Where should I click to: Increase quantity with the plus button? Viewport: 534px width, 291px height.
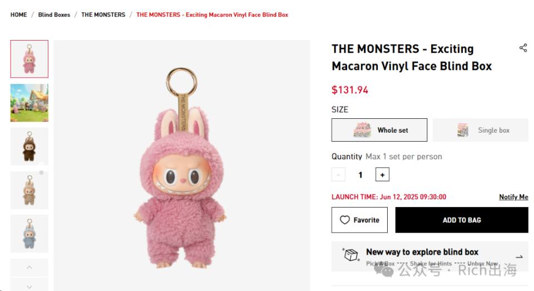pyautogui.click(x=382, y=174)
